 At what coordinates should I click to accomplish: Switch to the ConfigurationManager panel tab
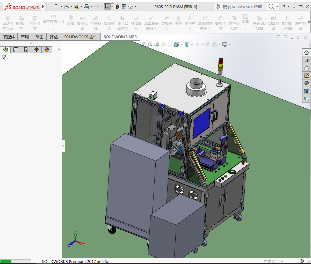(26, 50)
